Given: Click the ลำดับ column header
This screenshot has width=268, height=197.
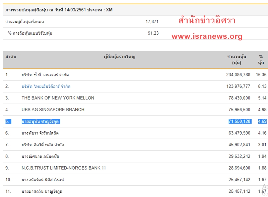Looking at the screenshot, I should click(x=11, y=57).
